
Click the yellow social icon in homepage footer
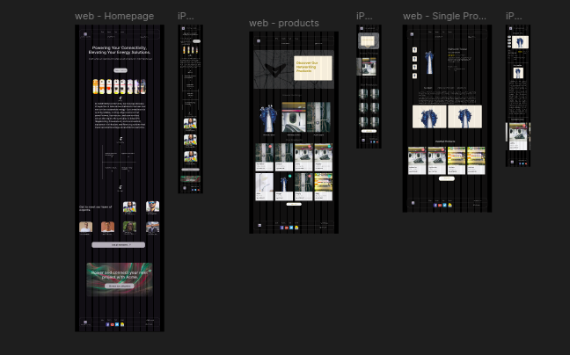click(122, 324)
